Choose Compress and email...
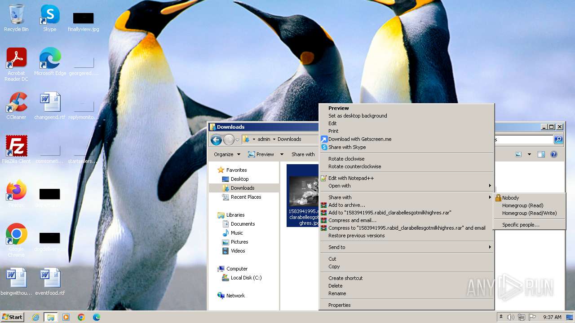This screenshot has height=323, width=575. (352, 220)
